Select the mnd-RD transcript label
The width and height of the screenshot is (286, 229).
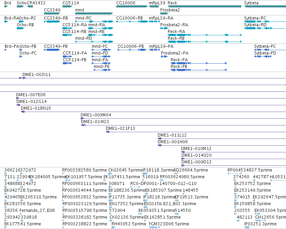click(x=84, y=38)
